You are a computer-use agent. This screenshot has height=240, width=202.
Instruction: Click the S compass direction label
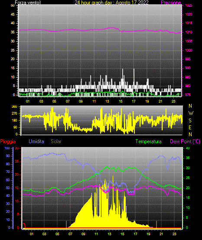(x=190, y=121)
